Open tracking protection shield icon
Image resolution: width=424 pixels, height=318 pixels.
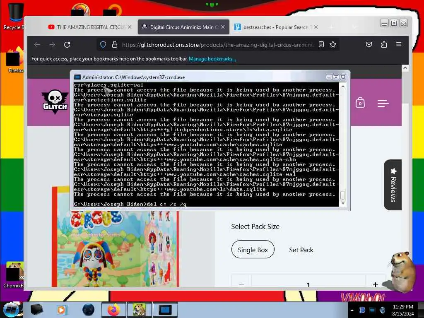click(103, 45)
